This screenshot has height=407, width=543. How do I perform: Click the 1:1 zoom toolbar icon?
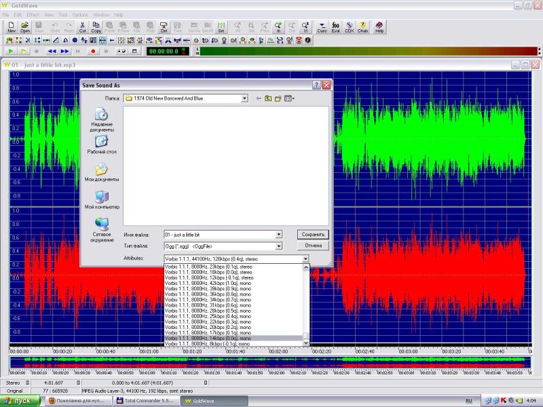pos(305,27)
